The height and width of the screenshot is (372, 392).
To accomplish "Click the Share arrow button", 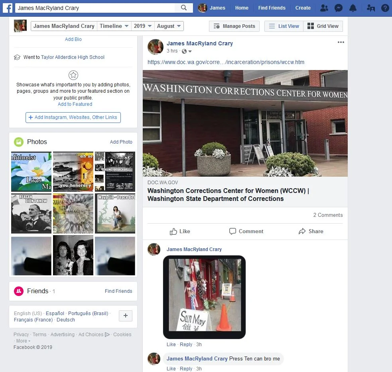I will (x=311, y=231).
